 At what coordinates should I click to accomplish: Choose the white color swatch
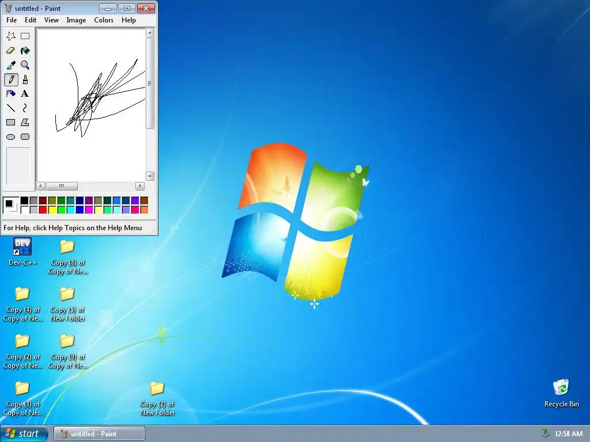click(x=24, y=209)
